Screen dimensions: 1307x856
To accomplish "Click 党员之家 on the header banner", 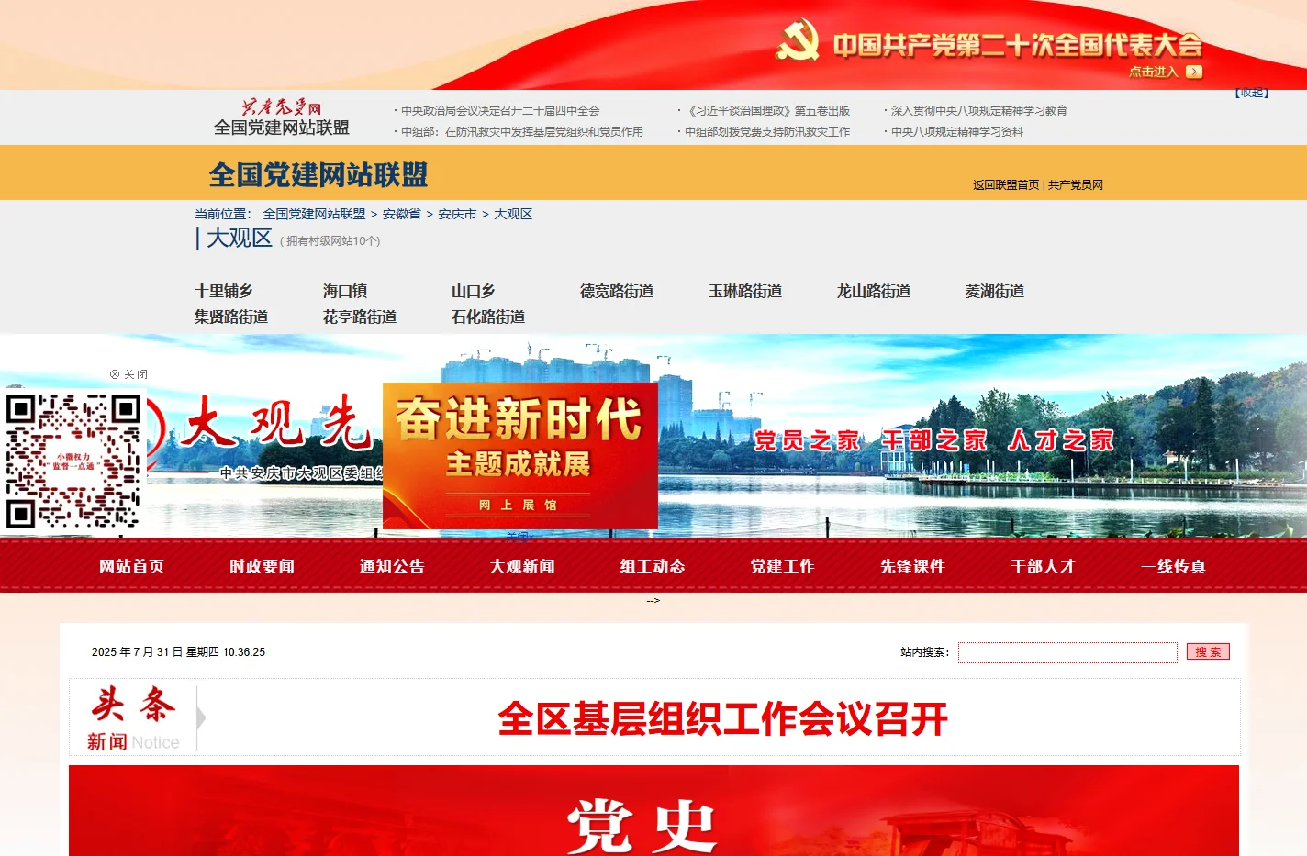I will 807,440.
